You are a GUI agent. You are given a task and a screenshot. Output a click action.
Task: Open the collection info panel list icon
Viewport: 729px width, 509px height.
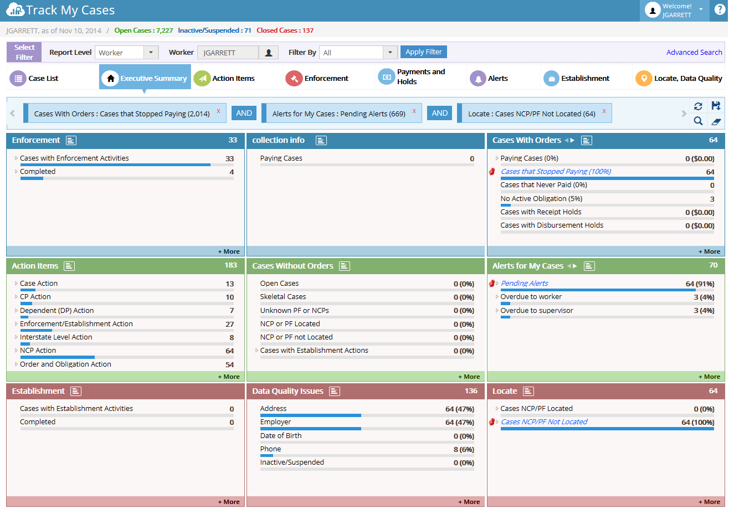pyautogui.click(x=321, y=141)
